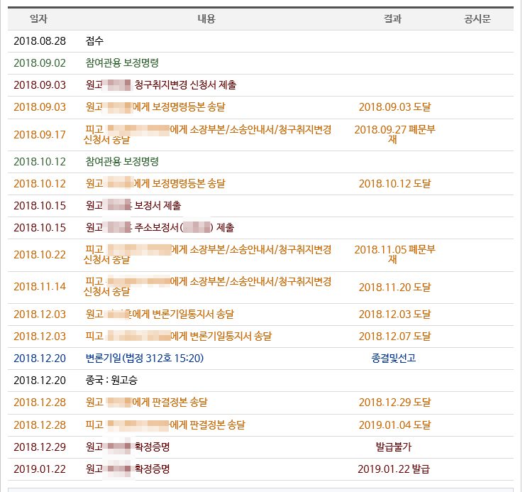
Task: Select the 종국 : 원고승 entry
Action: pyautogui.click(x=111, y=381)
